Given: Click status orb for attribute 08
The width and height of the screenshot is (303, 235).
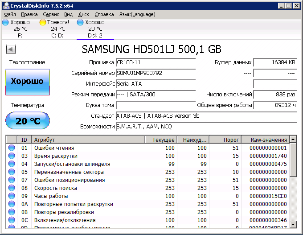Looking at the screenshot, I should point(12,188).
